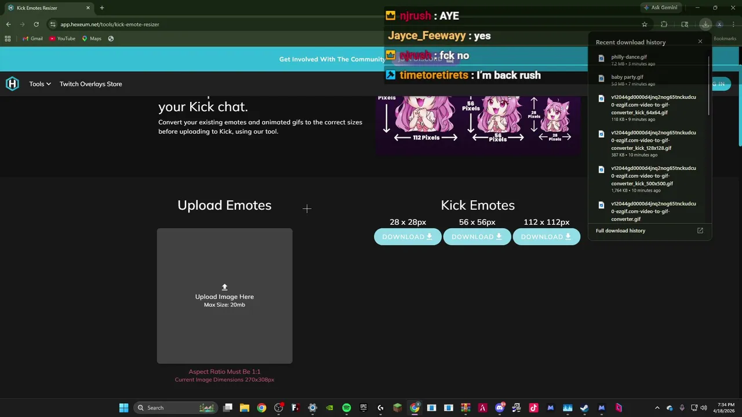
Task: Go back to previous page
Action: click(8, 24)
